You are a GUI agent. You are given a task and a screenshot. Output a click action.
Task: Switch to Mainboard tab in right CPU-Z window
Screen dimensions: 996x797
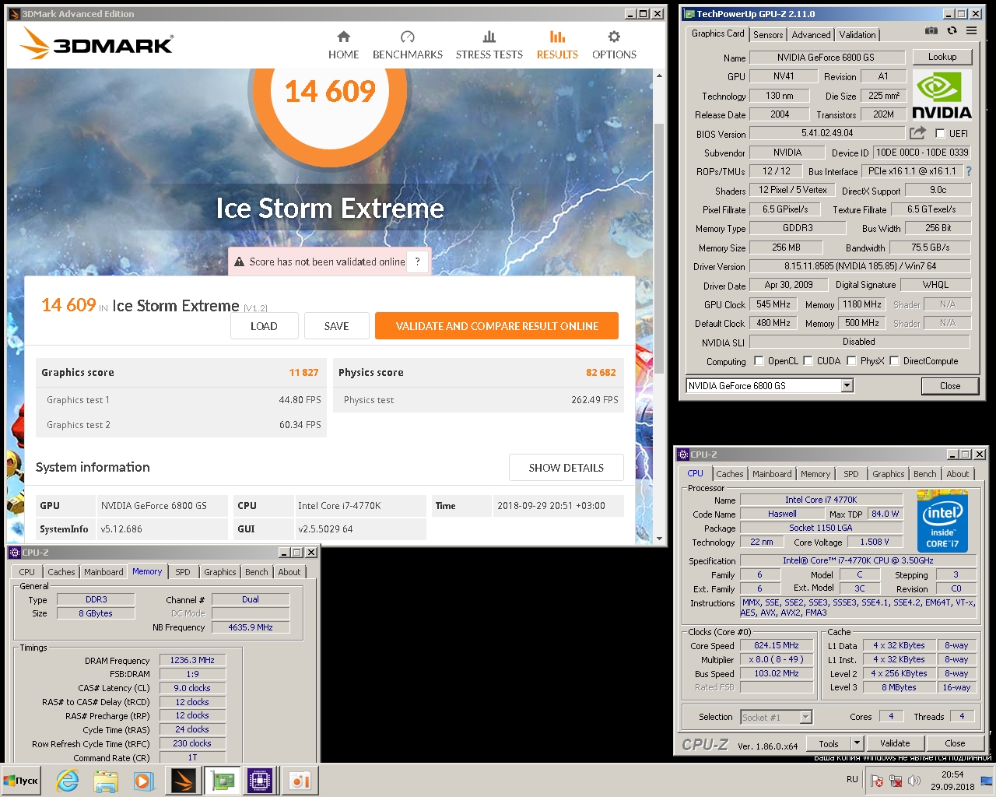[772, 474]
